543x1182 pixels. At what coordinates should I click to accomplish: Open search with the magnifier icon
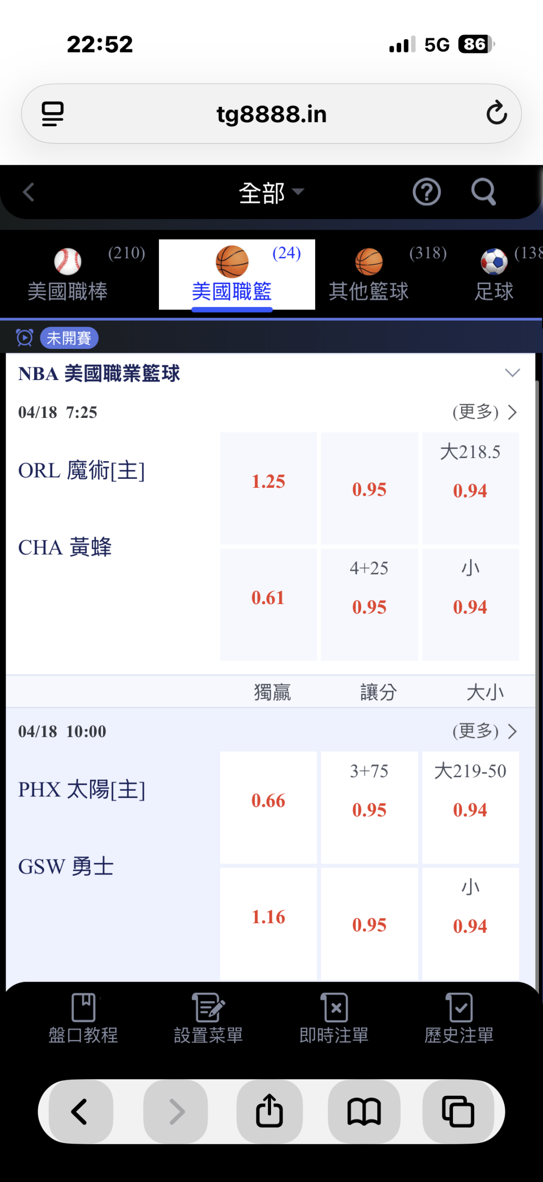coord(483,192)
